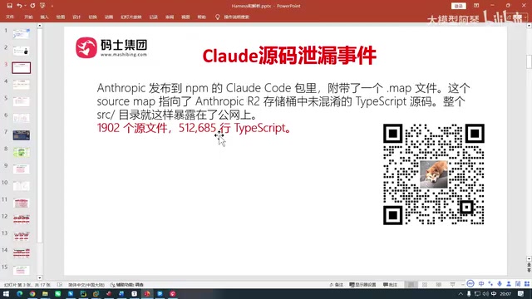Open File Explorer from taskbar
The height and width of the screenshot is (299, 532).
[45, 293]
